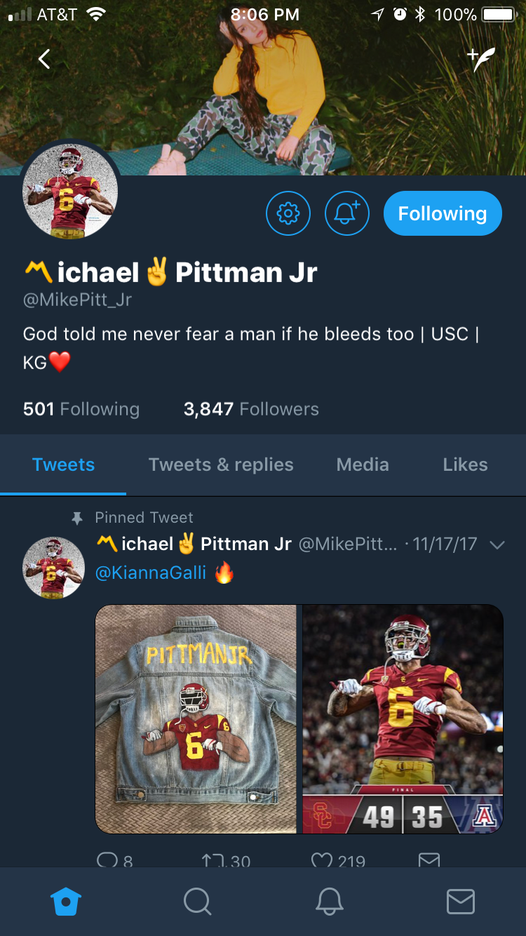Select the Tweets tab
This screenshot has width=526, height=936.
tap(63, 464)
